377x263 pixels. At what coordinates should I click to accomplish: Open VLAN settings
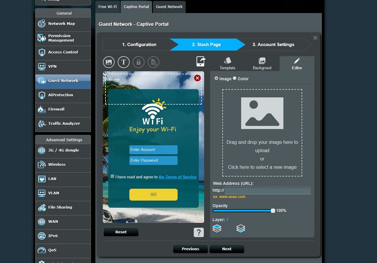point(63,193)
